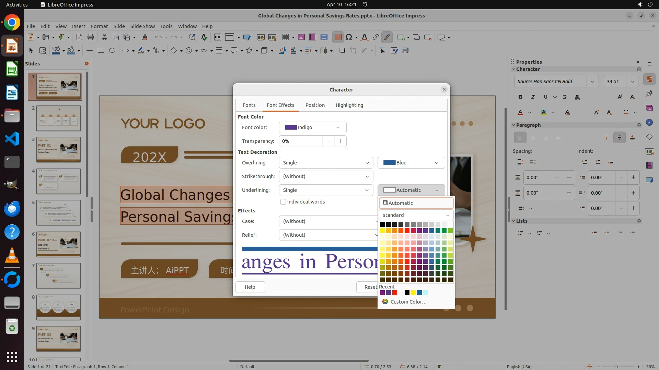Screen dimensions: 659x370
Task: Select the Rectangle shape tool
Action: 101,51
